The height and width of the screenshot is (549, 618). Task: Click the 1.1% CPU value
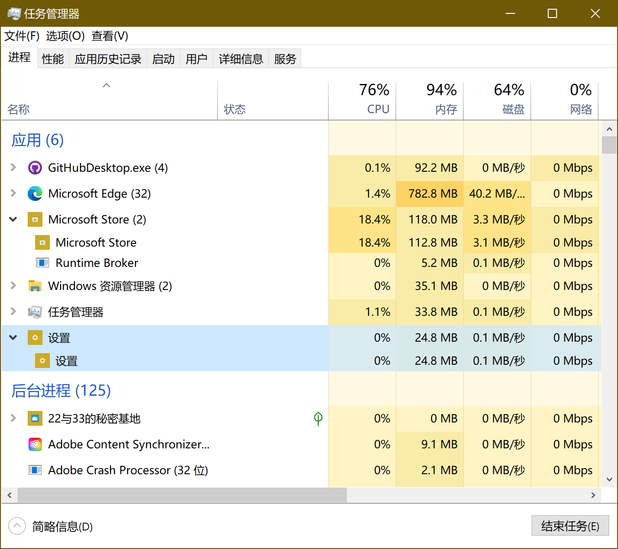[x=377, y=312]
